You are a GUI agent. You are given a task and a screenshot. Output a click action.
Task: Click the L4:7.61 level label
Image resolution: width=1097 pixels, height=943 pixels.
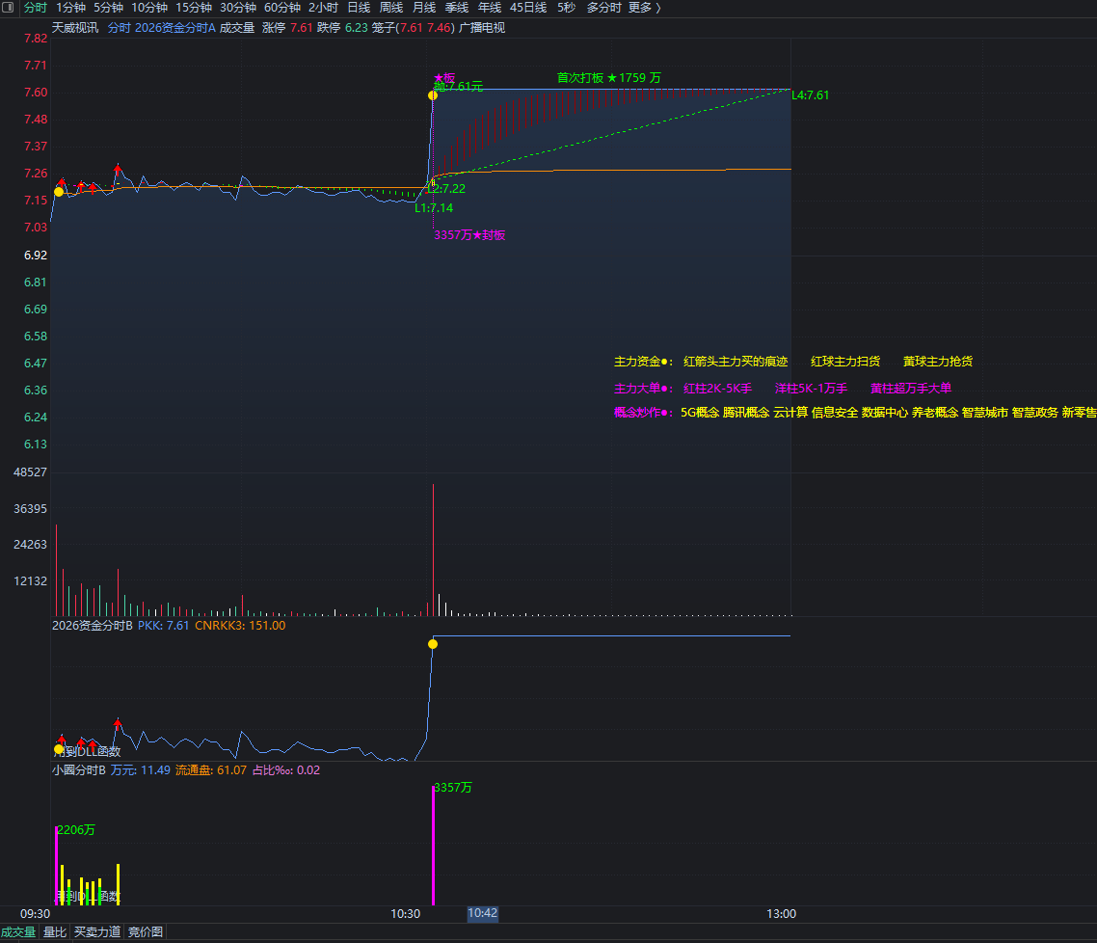(810, 95)
